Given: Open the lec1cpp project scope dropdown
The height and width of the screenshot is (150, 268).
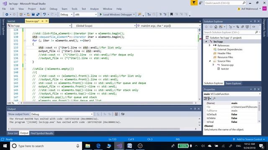Looking at the screenshot, I should tap(39, 26).
